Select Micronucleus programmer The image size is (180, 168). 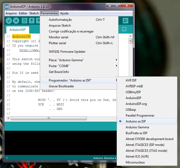tap(147, 162)
